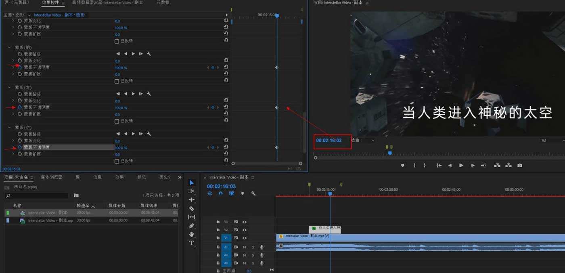
Task: Open mask tracking wrench for 蒙版(的)
Action: pos(149,54)
